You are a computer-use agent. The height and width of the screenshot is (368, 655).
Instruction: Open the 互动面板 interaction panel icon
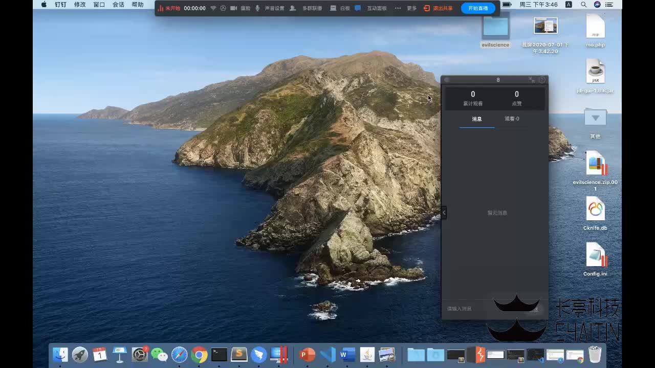358,8
